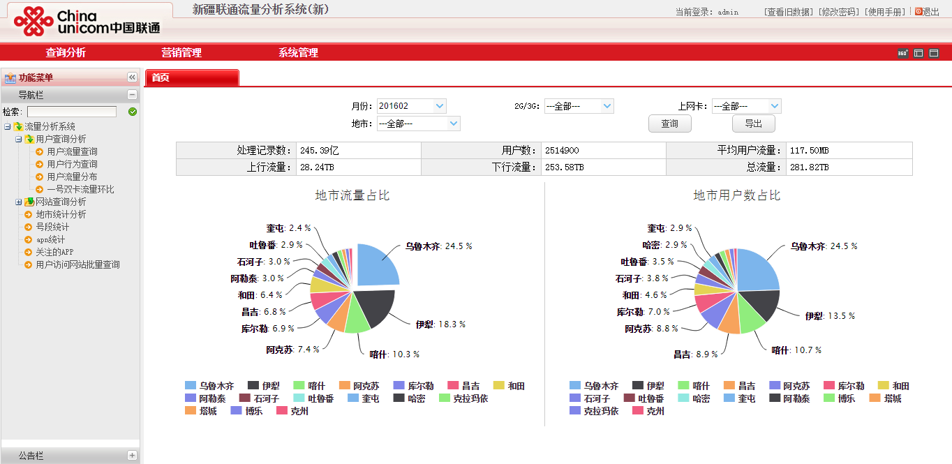
Task: Click the 功能菜单 panel icon
Action: [x=10, y=77]
